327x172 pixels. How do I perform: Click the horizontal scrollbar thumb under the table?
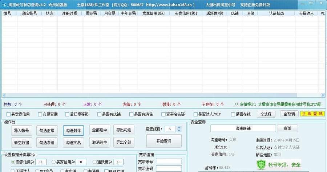click(152, 95)
